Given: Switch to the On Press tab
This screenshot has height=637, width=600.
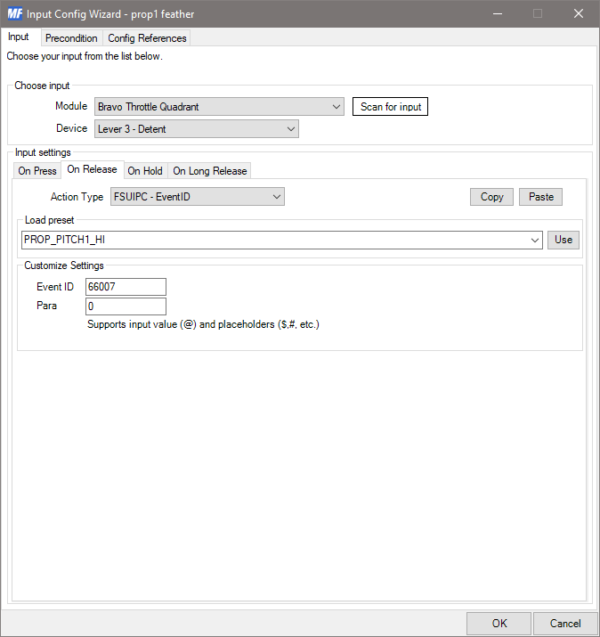Looking at the screenshot, I should [x=37, y=171].
